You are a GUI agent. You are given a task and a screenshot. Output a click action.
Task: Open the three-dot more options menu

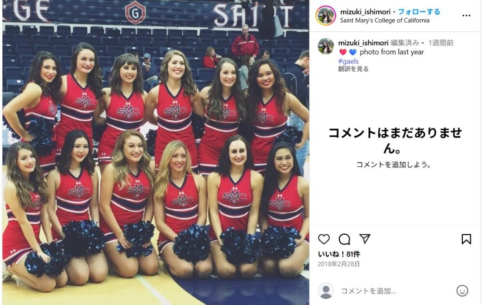click(466, 16)
